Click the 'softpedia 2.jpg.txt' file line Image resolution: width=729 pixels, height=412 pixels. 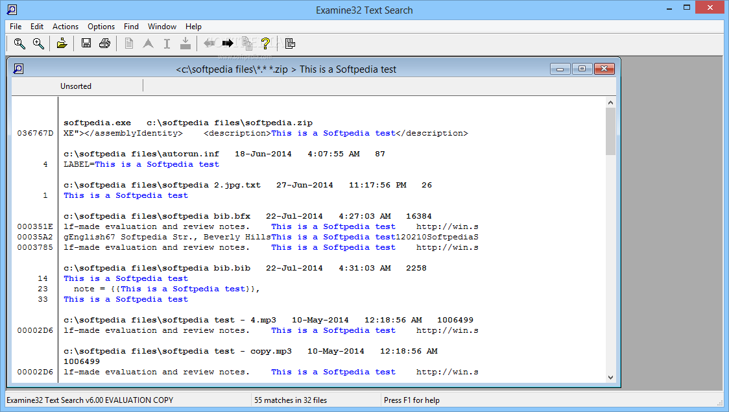248,185
